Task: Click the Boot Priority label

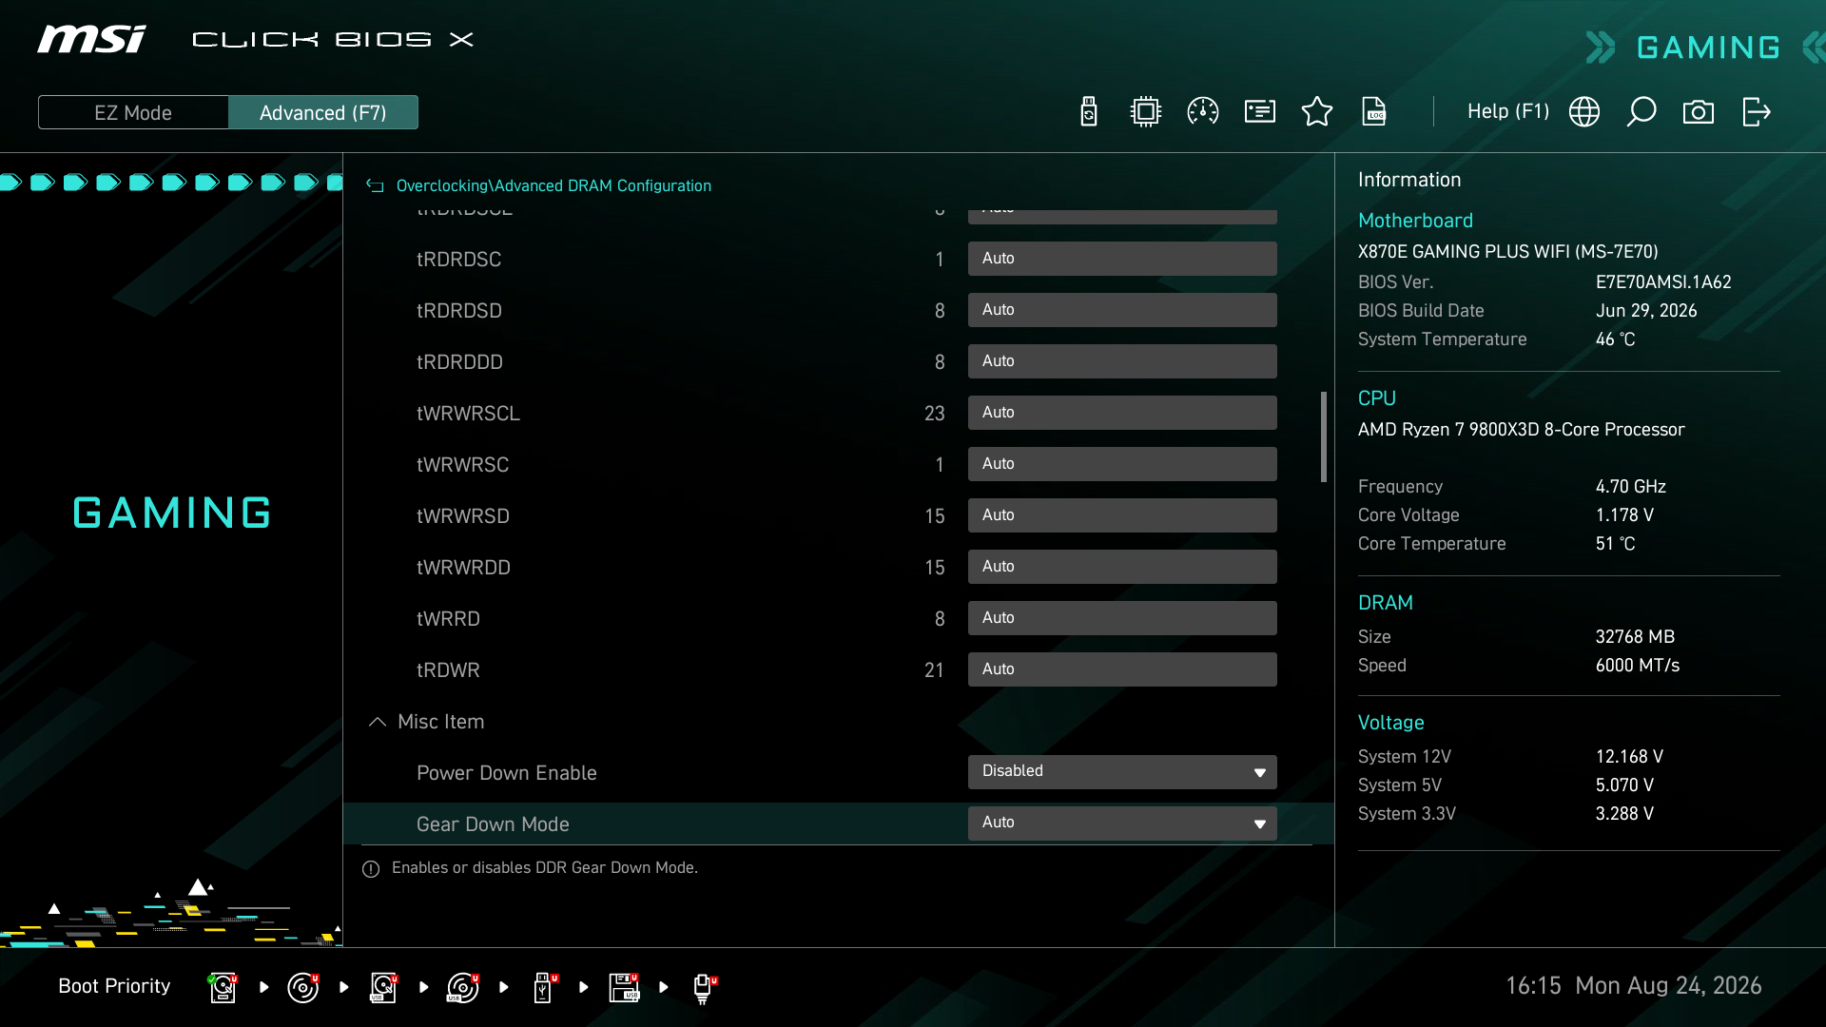Action: [114, 986]
